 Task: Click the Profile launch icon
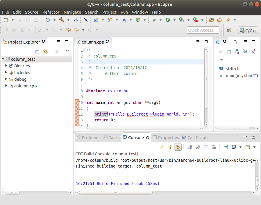pos(182,20)
